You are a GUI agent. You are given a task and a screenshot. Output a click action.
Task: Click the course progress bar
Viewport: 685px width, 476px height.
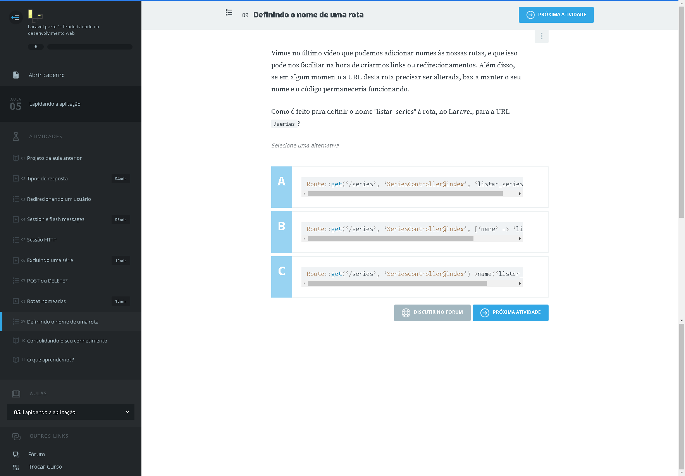click(90, 47)
